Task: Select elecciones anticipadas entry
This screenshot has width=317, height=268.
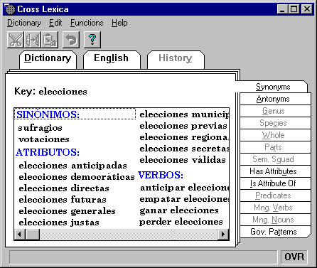Action: pos(72,166)
